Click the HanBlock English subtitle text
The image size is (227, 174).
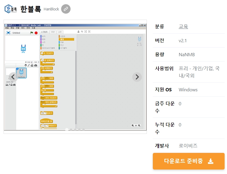point(51,9)
